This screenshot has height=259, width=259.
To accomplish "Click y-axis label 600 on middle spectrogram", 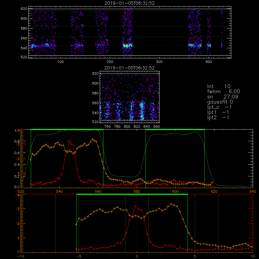I will tap(95, 83).
